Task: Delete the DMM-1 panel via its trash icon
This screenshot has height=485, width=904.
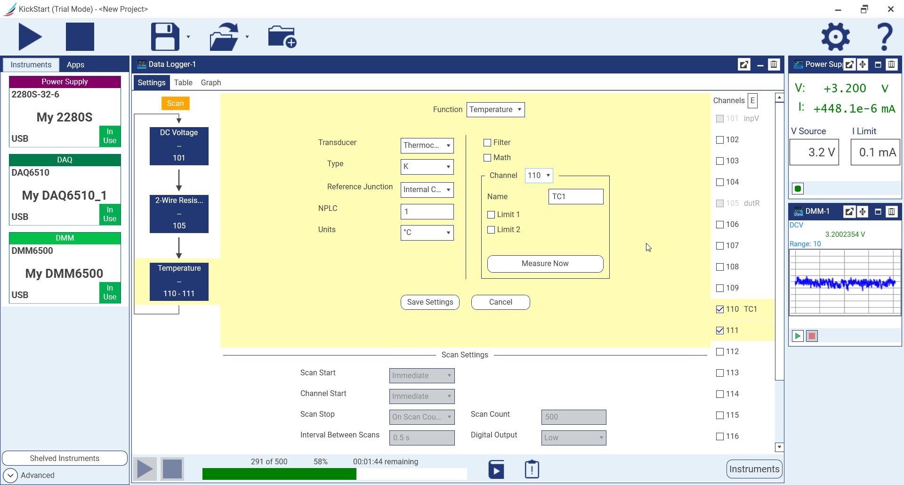Action: coord(891,211)
